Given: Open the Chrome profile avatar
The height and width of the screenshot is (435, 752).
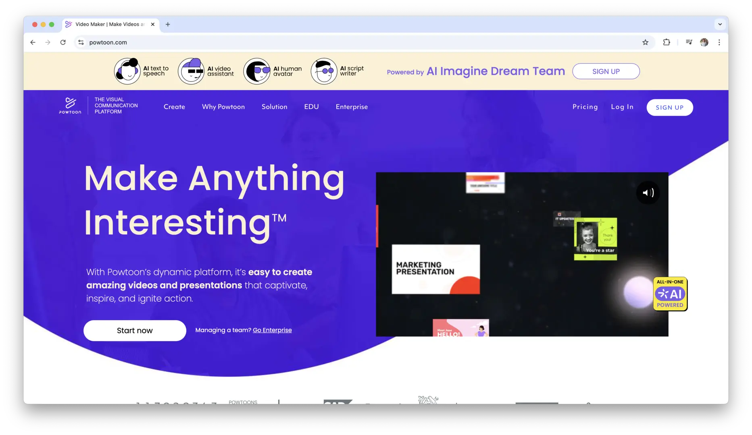Looking at the screenshot, I should click(x=704, y=42).
